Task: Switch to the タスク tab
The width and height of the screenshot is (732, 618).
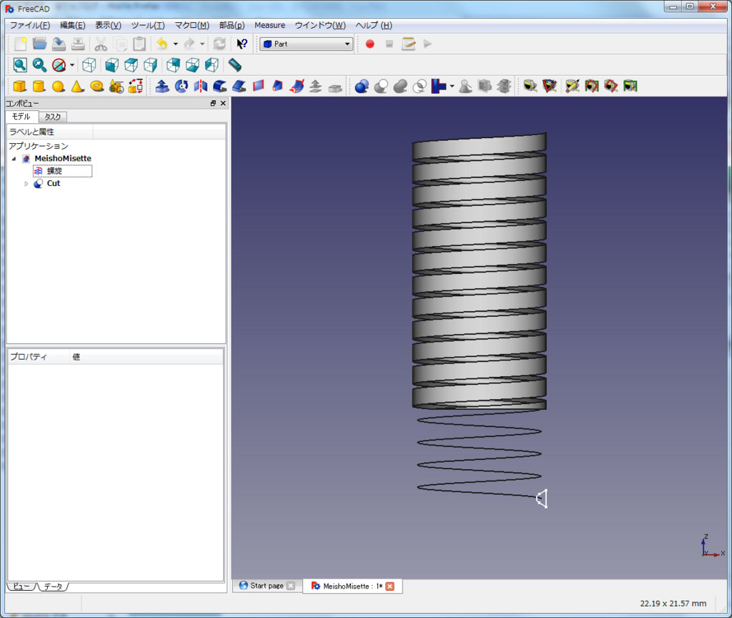Action: click(53, 117)
